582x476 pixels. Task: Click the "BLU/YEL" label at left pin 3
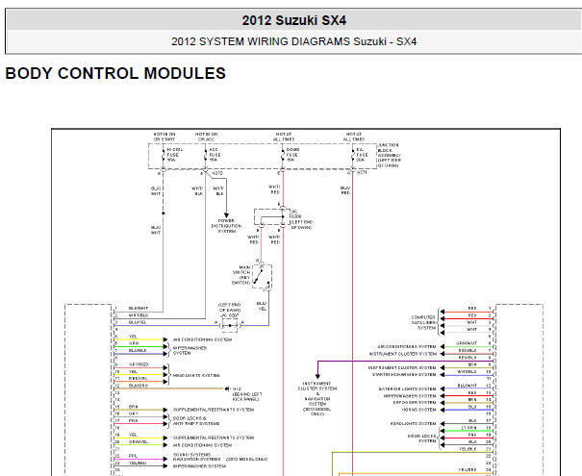[138, 322]
